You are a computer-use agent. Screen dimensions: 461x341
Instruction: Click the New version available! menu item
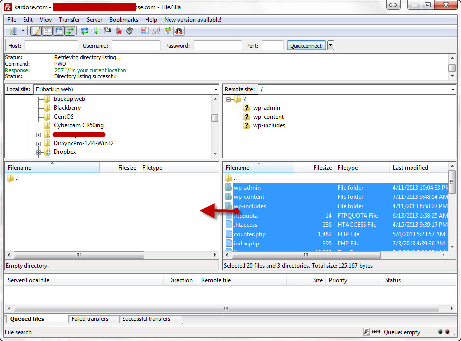193,20
